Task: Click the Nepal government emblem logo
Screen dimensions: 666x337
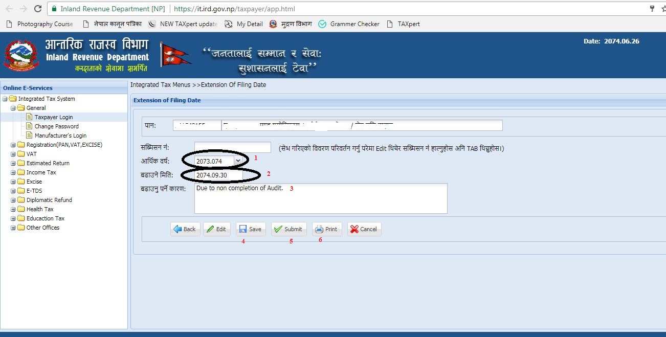Action: tap(20, 55)
